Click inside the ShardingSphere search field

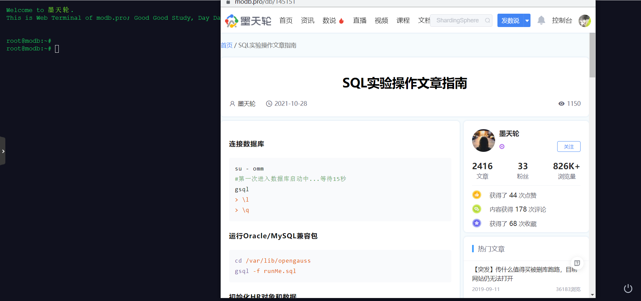(x=457, y=20)
